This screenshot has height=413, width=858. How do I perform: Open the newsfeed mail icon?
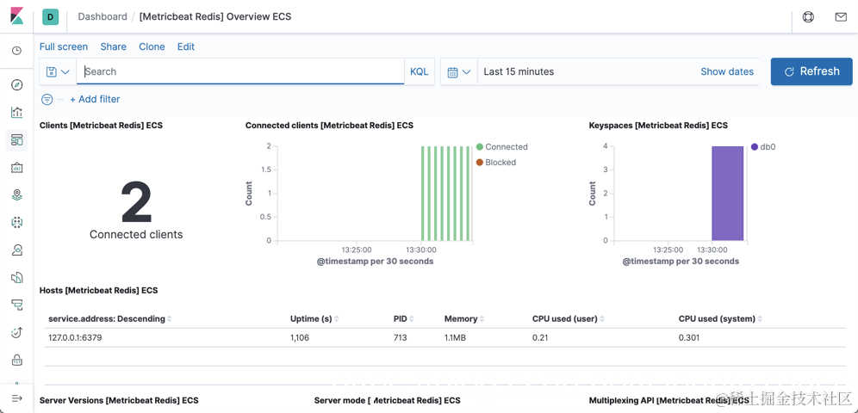point(841,17)
